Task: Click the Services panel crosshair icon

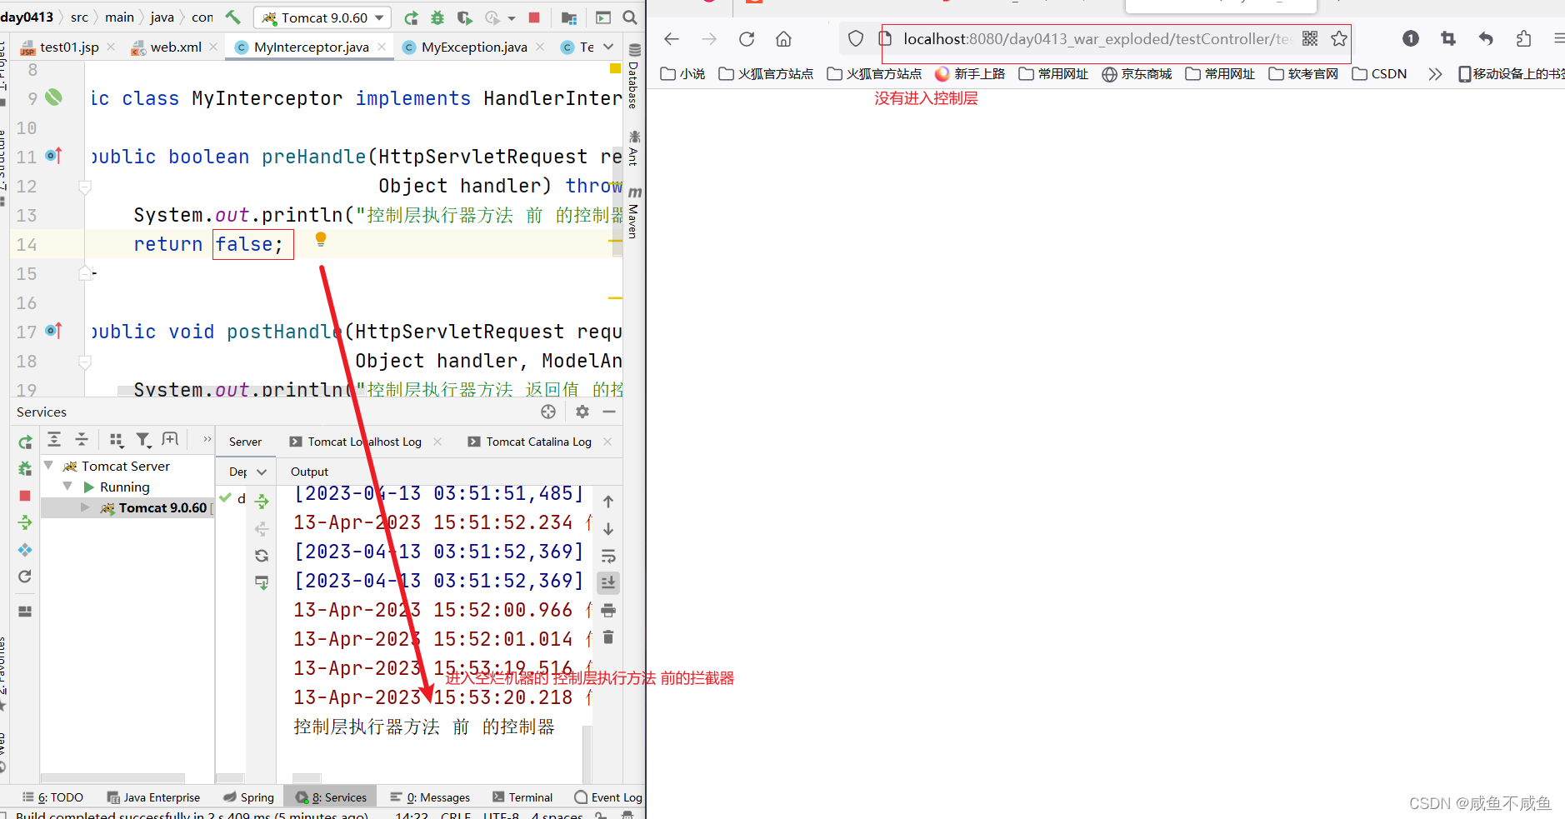Action: pos(548,412)
